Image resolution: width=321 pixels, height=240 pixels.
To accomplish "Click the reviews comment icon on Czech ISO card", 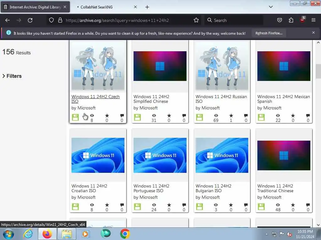I will pos(122,116).
